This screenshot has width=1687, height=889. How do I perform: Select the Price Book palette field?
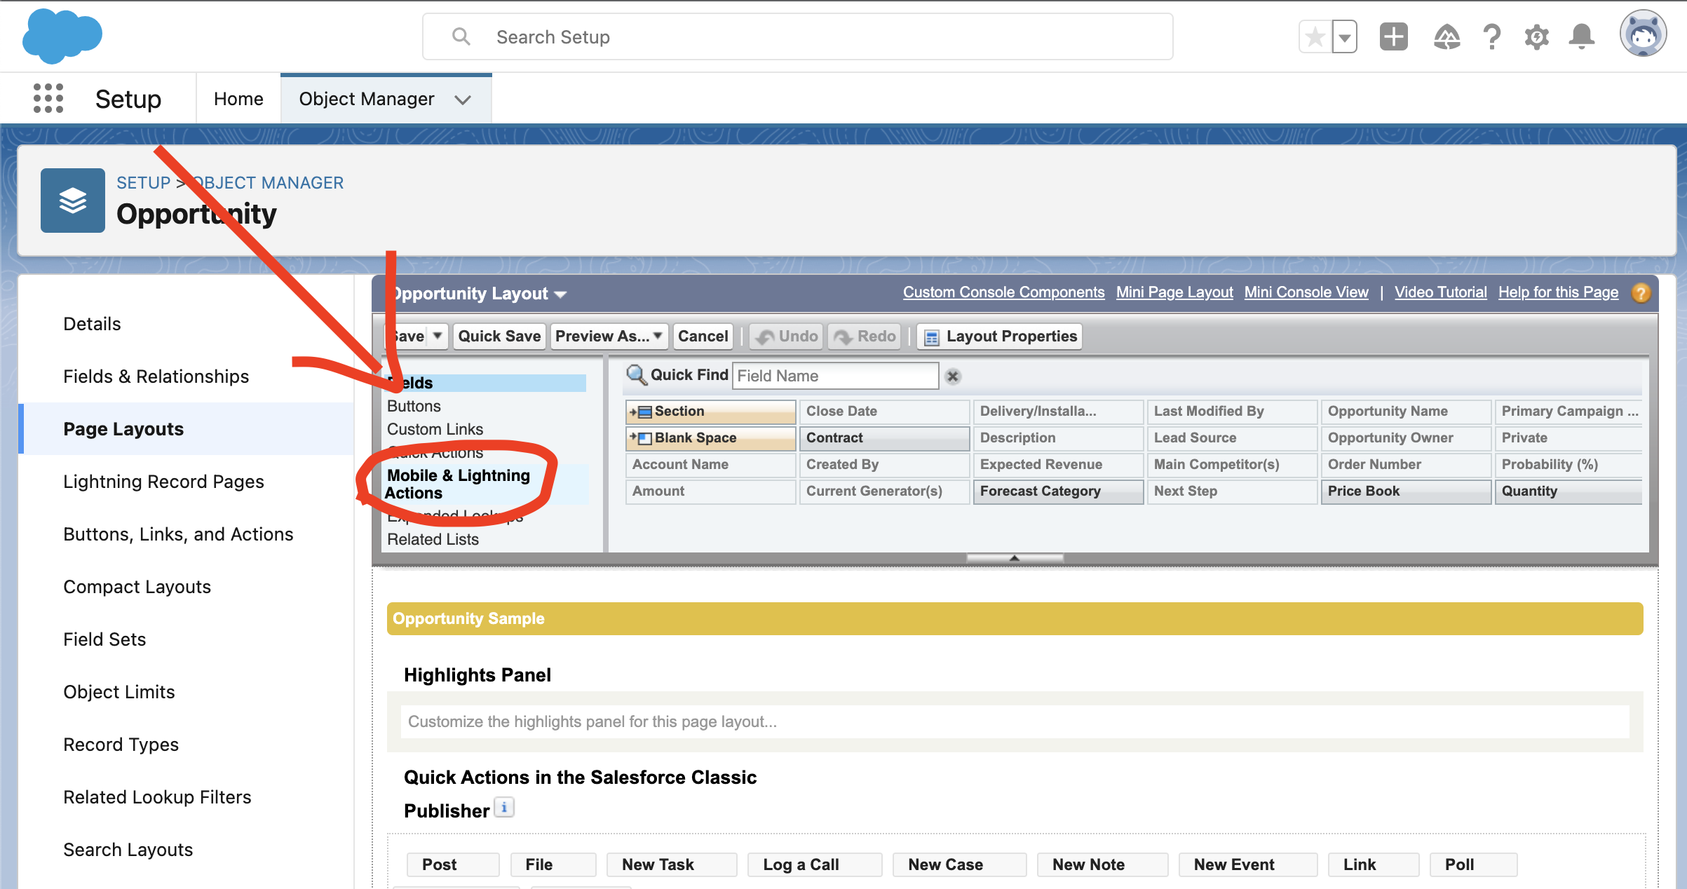click(1406, 491)
